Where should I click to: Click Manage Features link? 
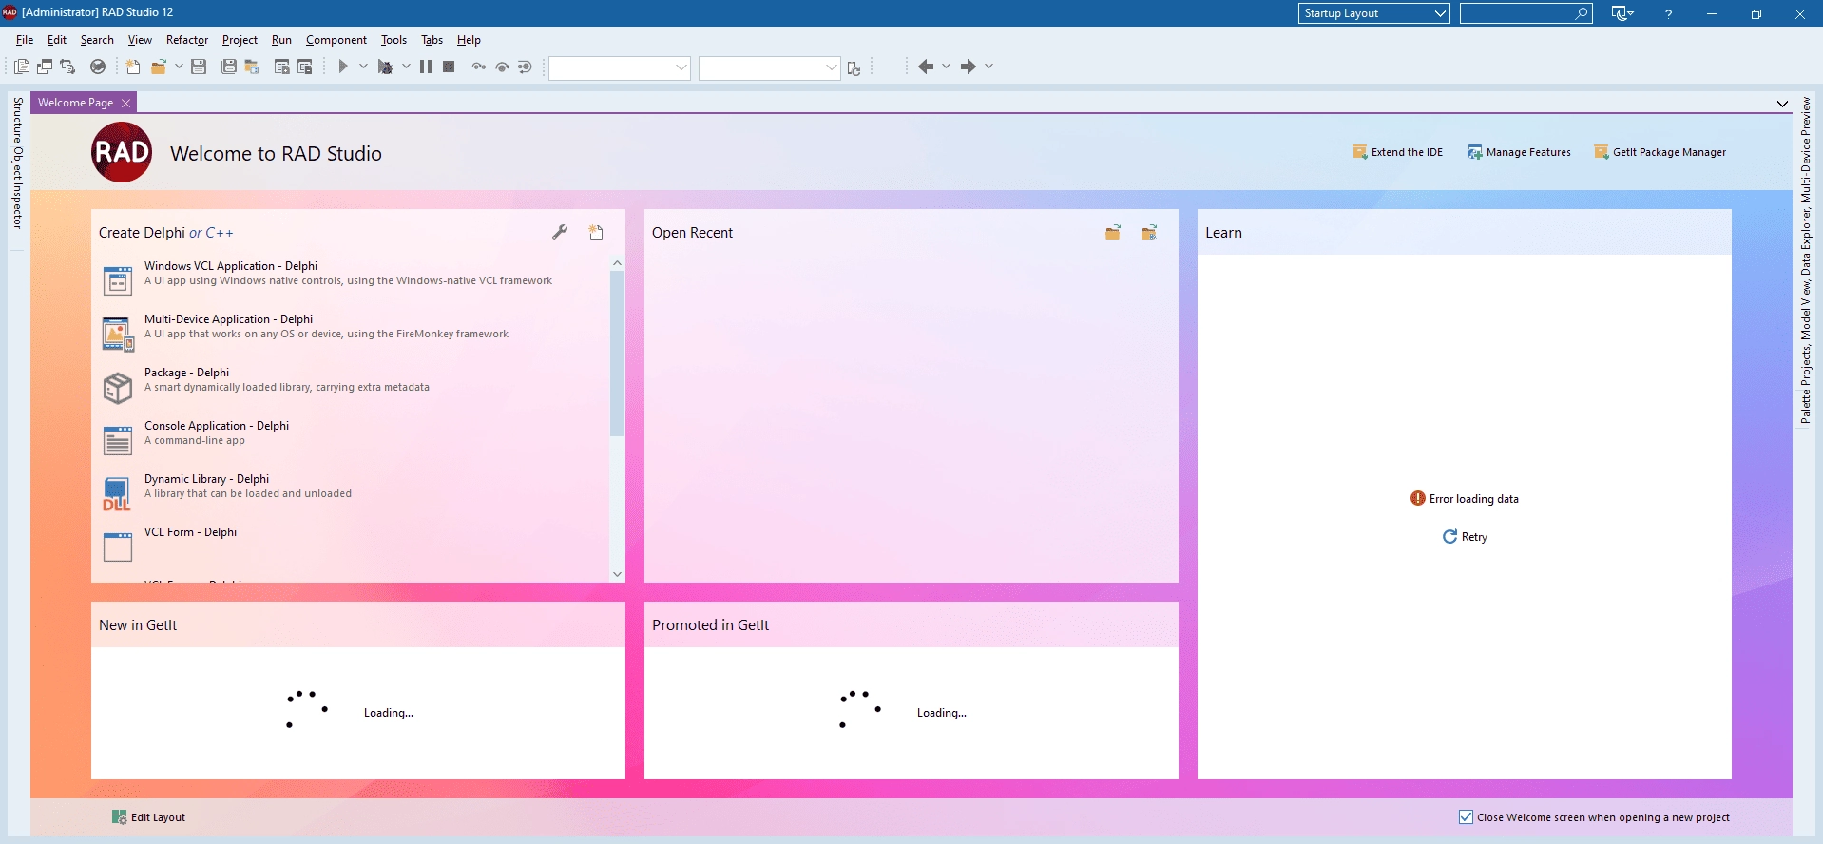click(1519, 152)
